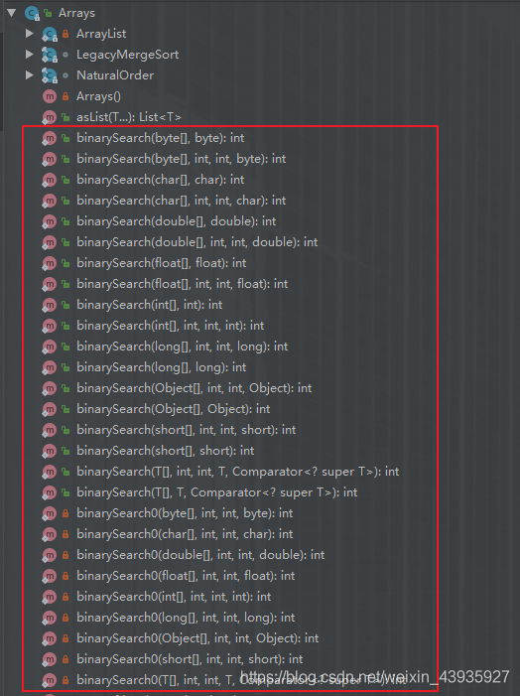Screen dimensions: 520x696
Task: Click method icon of binarySearch0(double[], int, int, double)
Action: (50, 555)
